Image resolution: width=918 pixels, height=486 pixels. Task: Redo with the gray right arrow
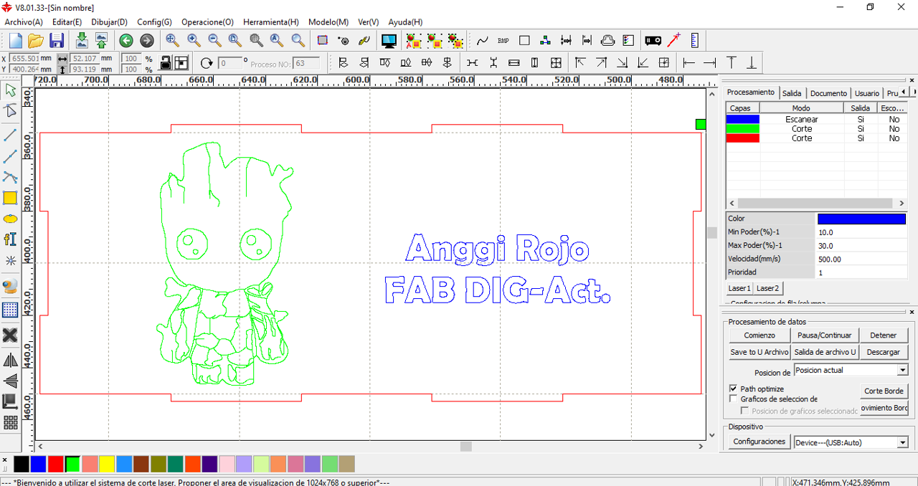pos(146,41)
